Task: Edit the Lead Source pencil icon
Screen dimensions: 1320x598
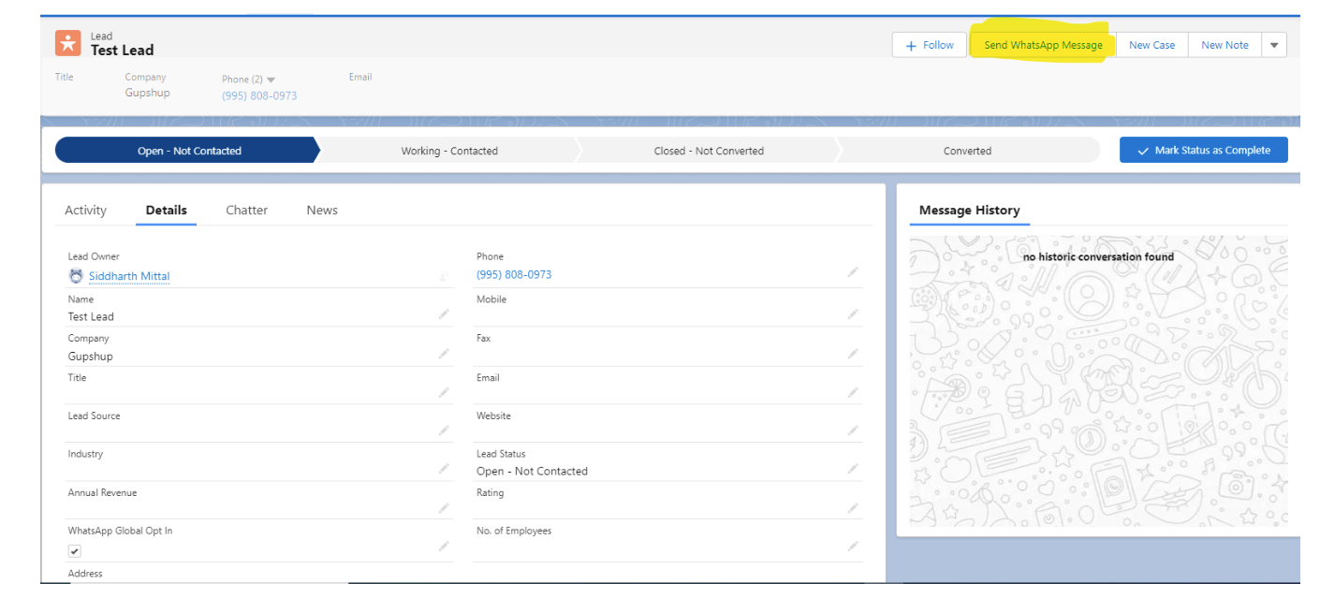Action: click(x=444, y=431)
